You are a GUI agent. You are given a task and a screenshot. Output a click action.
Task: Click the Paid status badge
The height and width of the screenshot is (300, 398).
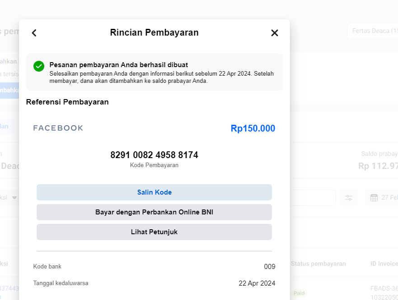[299, 293]
